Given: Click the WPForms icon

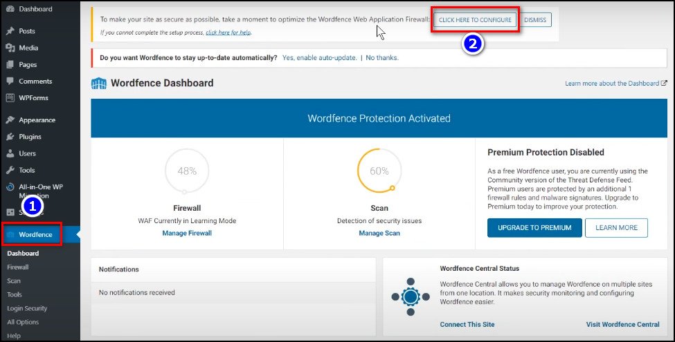Looking at the screenshot, I should point(10,97).
